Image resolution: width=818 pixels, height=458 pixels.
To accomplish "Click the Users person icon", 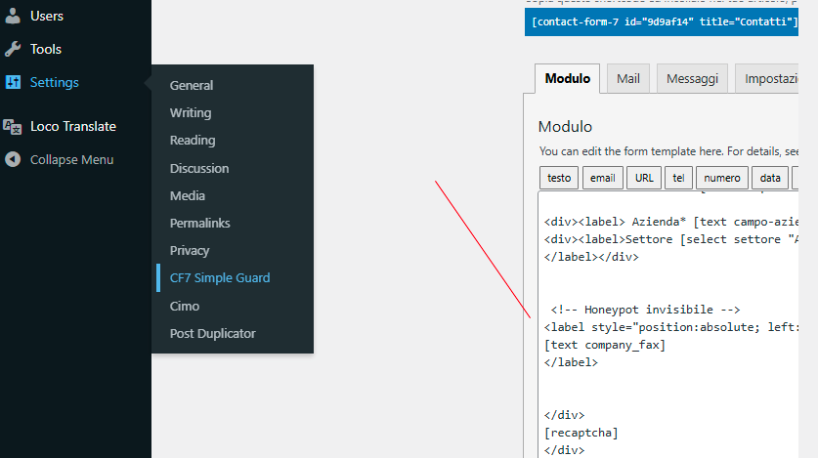I will point(13,16).
